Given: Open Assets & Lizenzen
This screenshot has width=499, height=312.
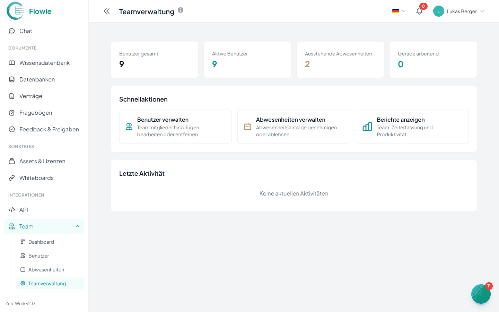Looking at the screenshot, I should [44, 161].
